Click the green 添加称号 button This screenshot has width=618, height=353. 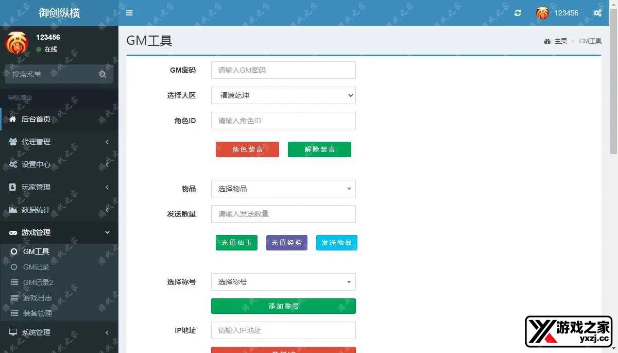pos(283,306)
